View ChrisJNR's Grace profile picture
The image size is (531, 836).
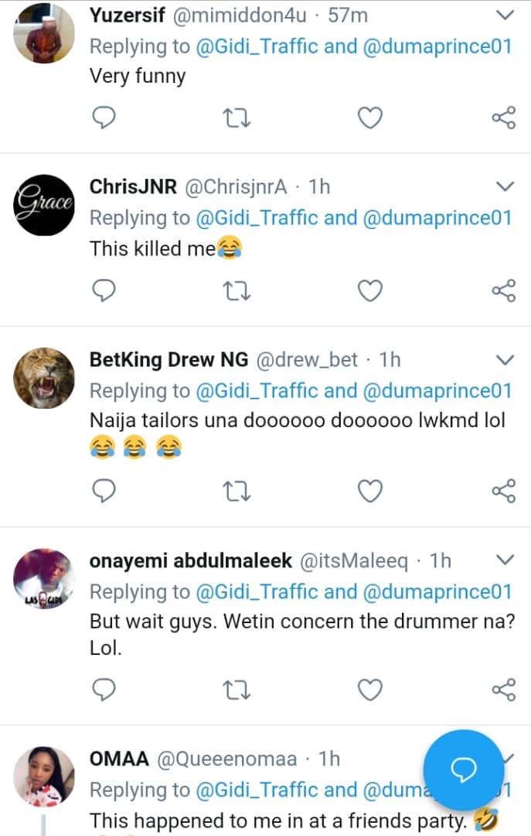click(x=45, y=204)
